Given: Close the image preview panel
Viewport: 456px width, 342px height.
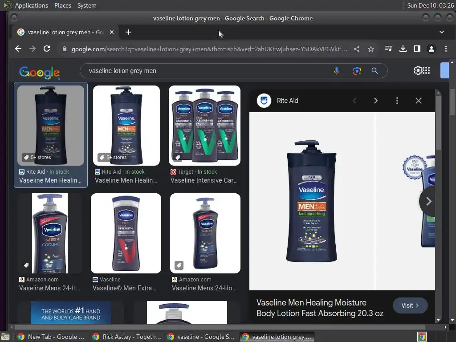Looking at the screenshot, I should pyautogui.click(x=418, y=101).
